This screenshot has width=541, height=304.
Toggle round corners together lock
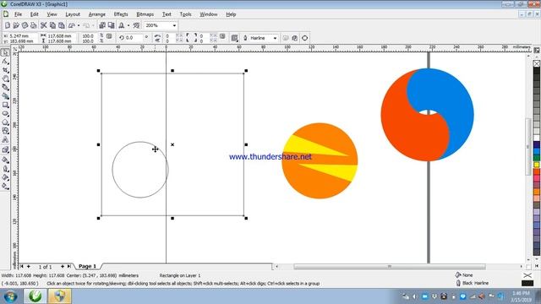[x=222, y=36]
